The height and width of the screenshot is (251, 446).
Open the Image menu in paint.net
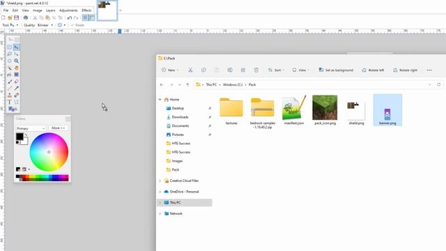37,10
